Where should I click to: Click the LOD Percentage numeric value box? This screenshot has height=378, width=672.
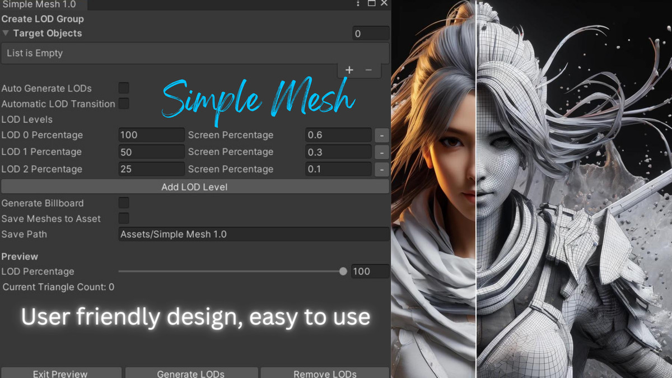370,272
